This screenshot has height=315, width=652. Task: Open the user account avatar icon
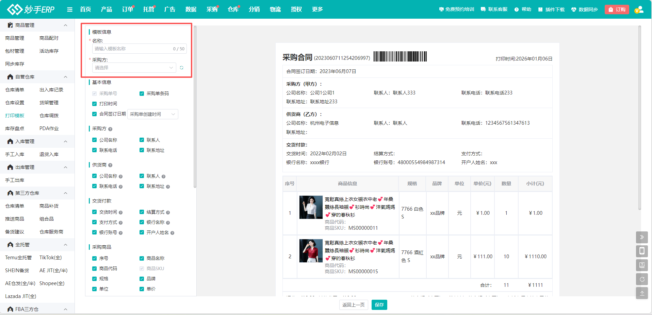click(x=639, y=10)
